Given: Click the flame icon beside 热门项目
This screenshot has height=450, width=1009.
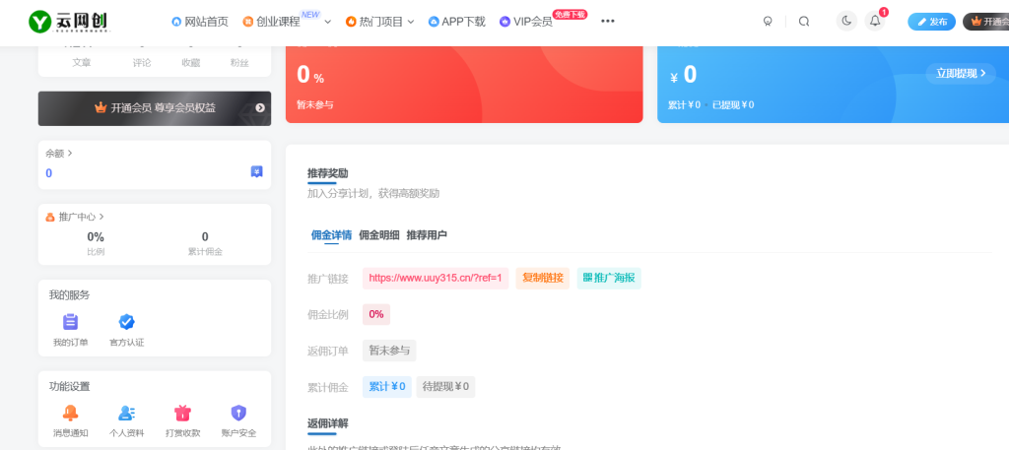Looking at the screenshot, I should [x=351, y=22].
